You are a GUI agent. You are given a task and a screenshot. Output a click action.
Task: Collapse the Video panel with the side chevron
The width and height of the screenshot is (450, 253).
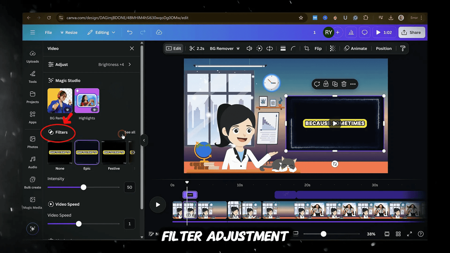coord(144,140)
